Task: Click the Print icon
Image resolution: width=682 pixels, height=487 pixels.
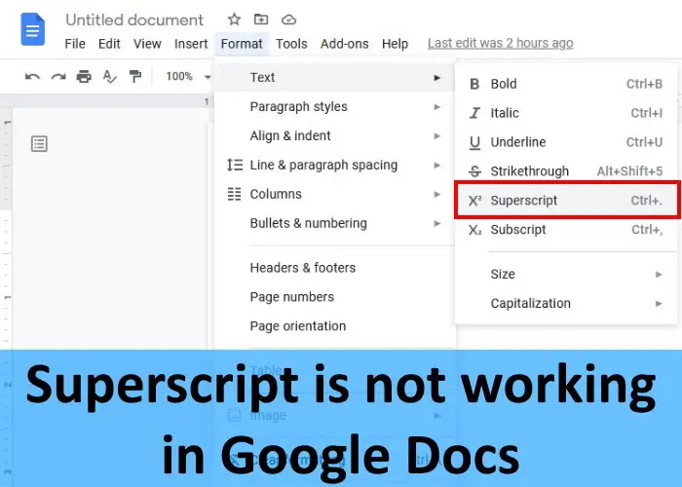Action: tap(84, 77)
